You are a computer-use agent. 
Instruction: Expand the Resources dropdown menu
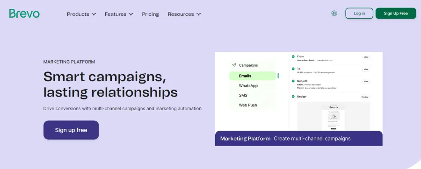tap(184, 14)
